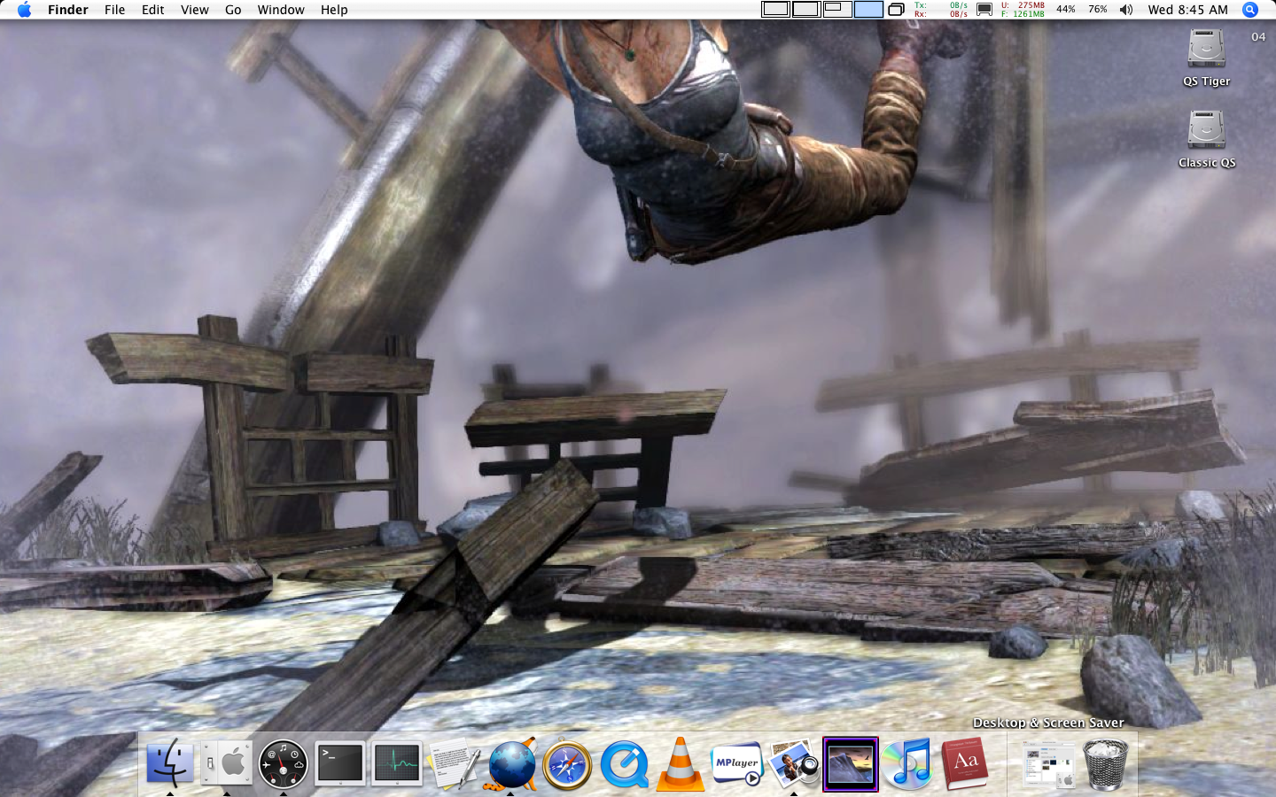Screen dimensions: 1276x797
Task: Open the Apple menu
Action: [24, 10]
